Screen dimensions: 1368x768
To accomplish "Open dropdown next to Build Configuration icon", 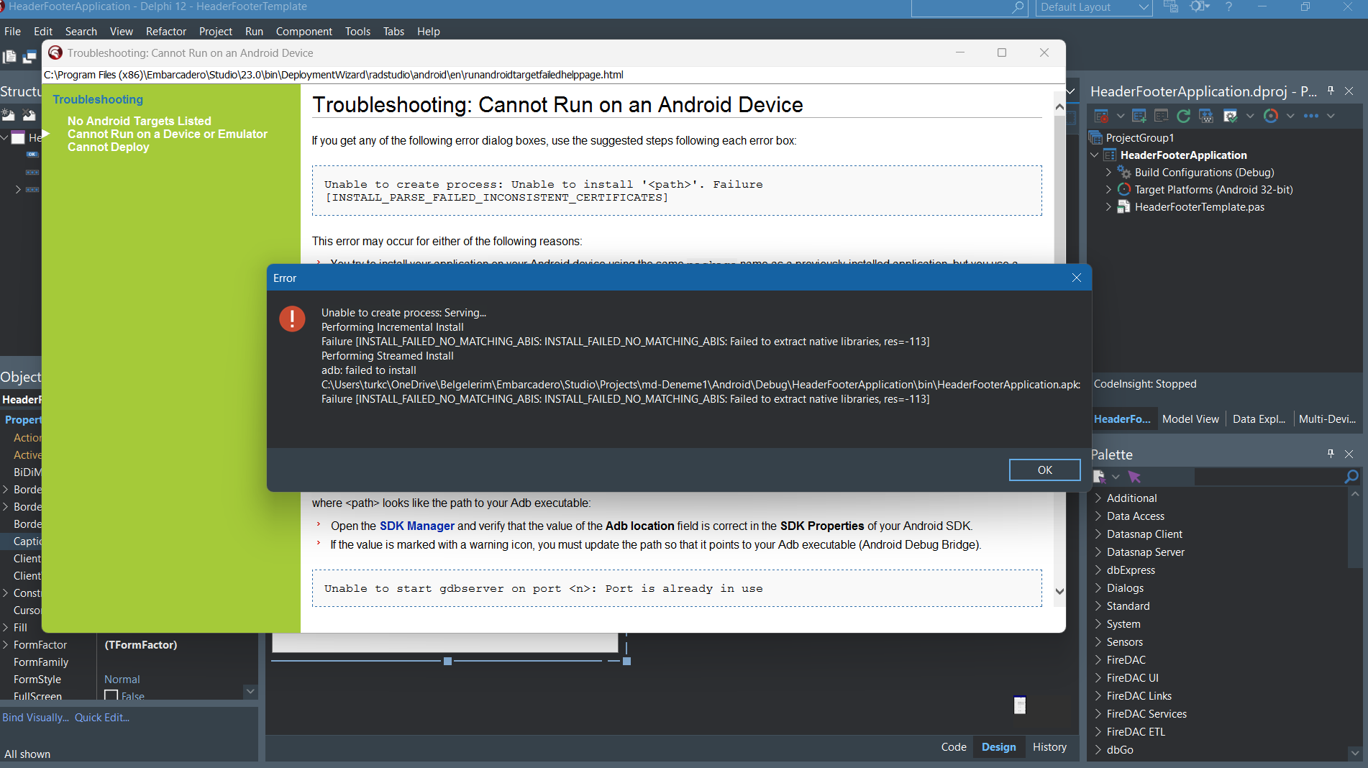I will click(1250, 116).
